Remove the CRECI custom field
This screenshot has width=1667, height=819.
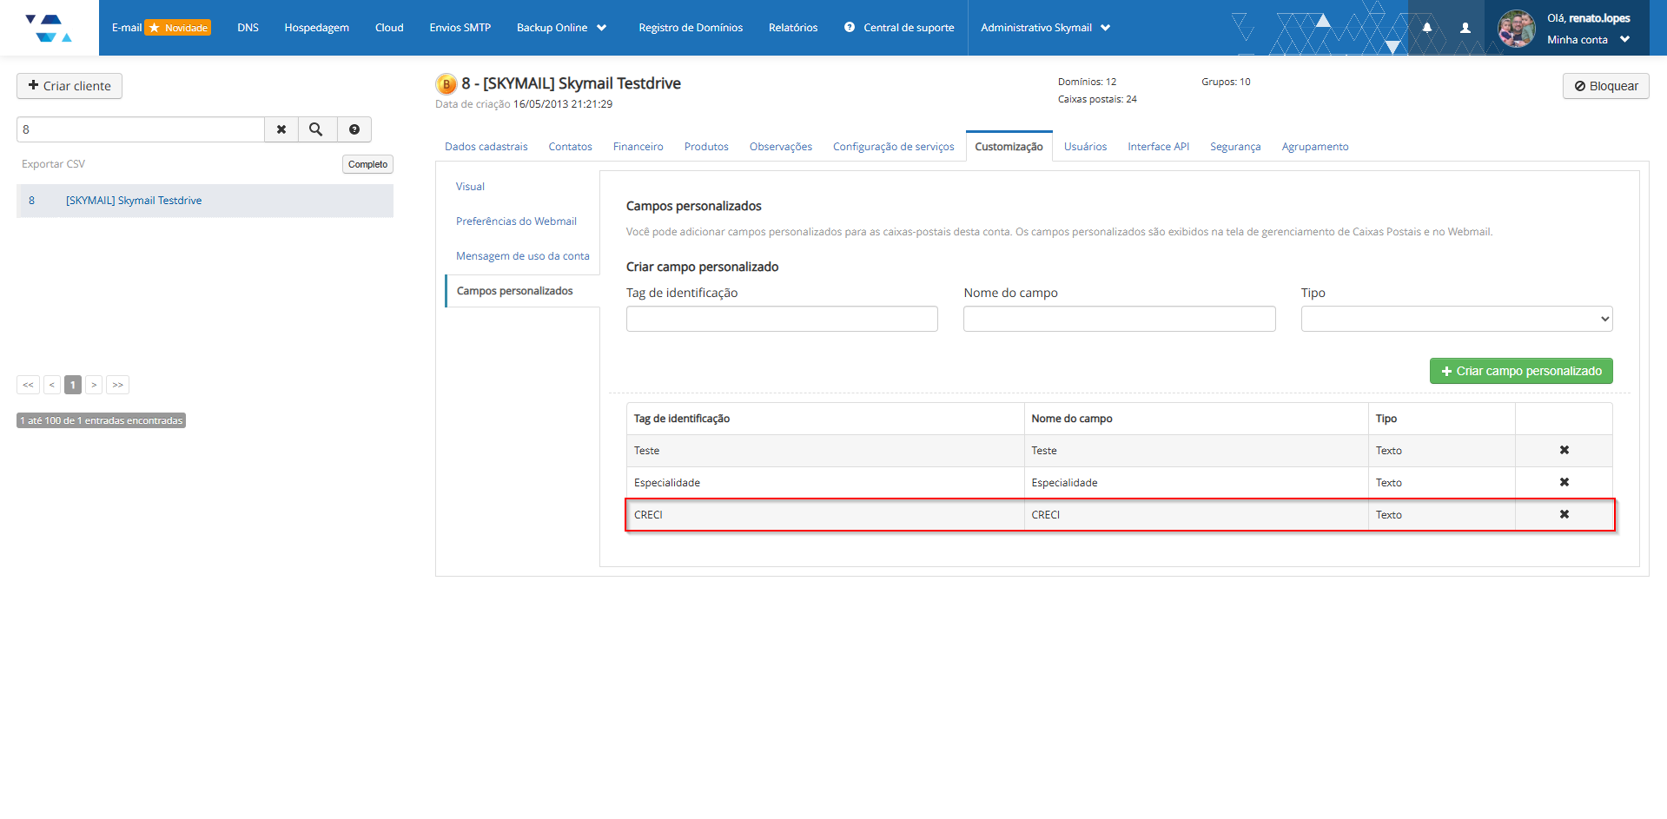1564,514
